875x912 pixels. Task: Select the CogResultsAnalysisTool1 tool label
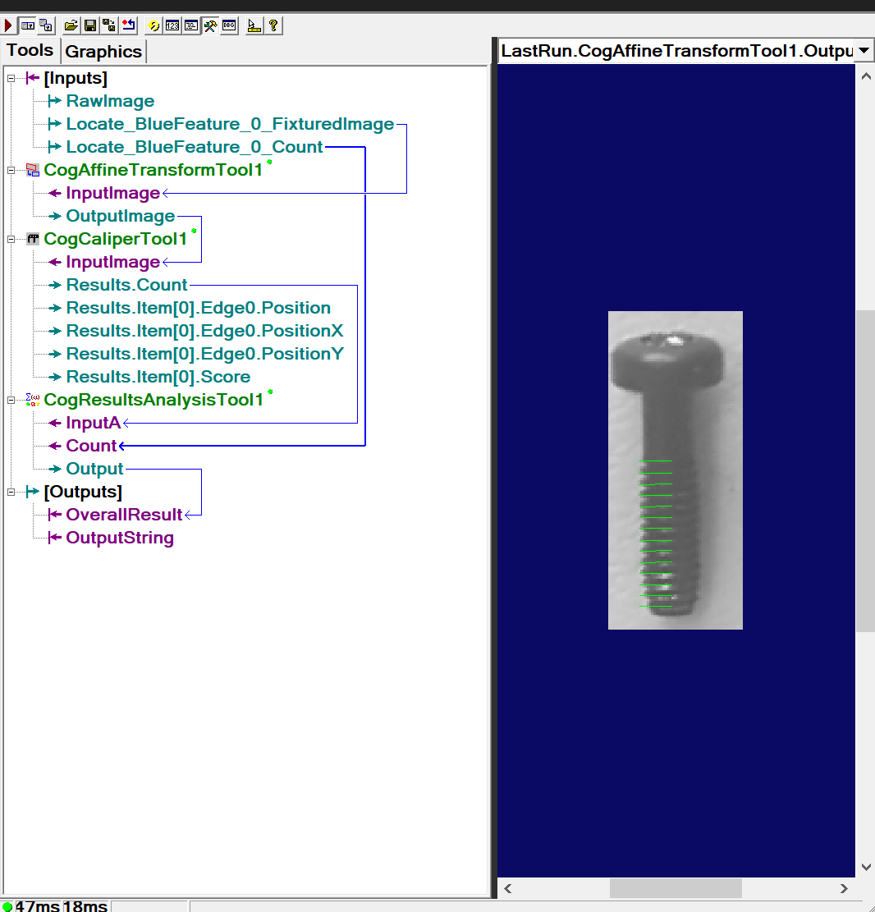pyautogui.click(x=153, y=400)
